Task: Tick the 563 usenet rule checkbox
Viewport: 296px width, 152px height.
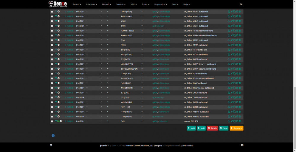Action: [x=52, y=121]
